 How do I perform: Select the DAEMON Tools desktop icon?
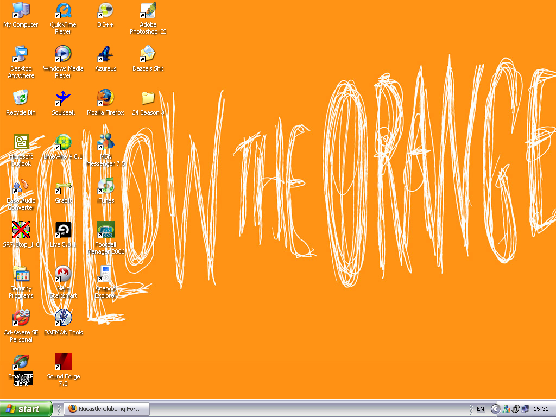63,318
